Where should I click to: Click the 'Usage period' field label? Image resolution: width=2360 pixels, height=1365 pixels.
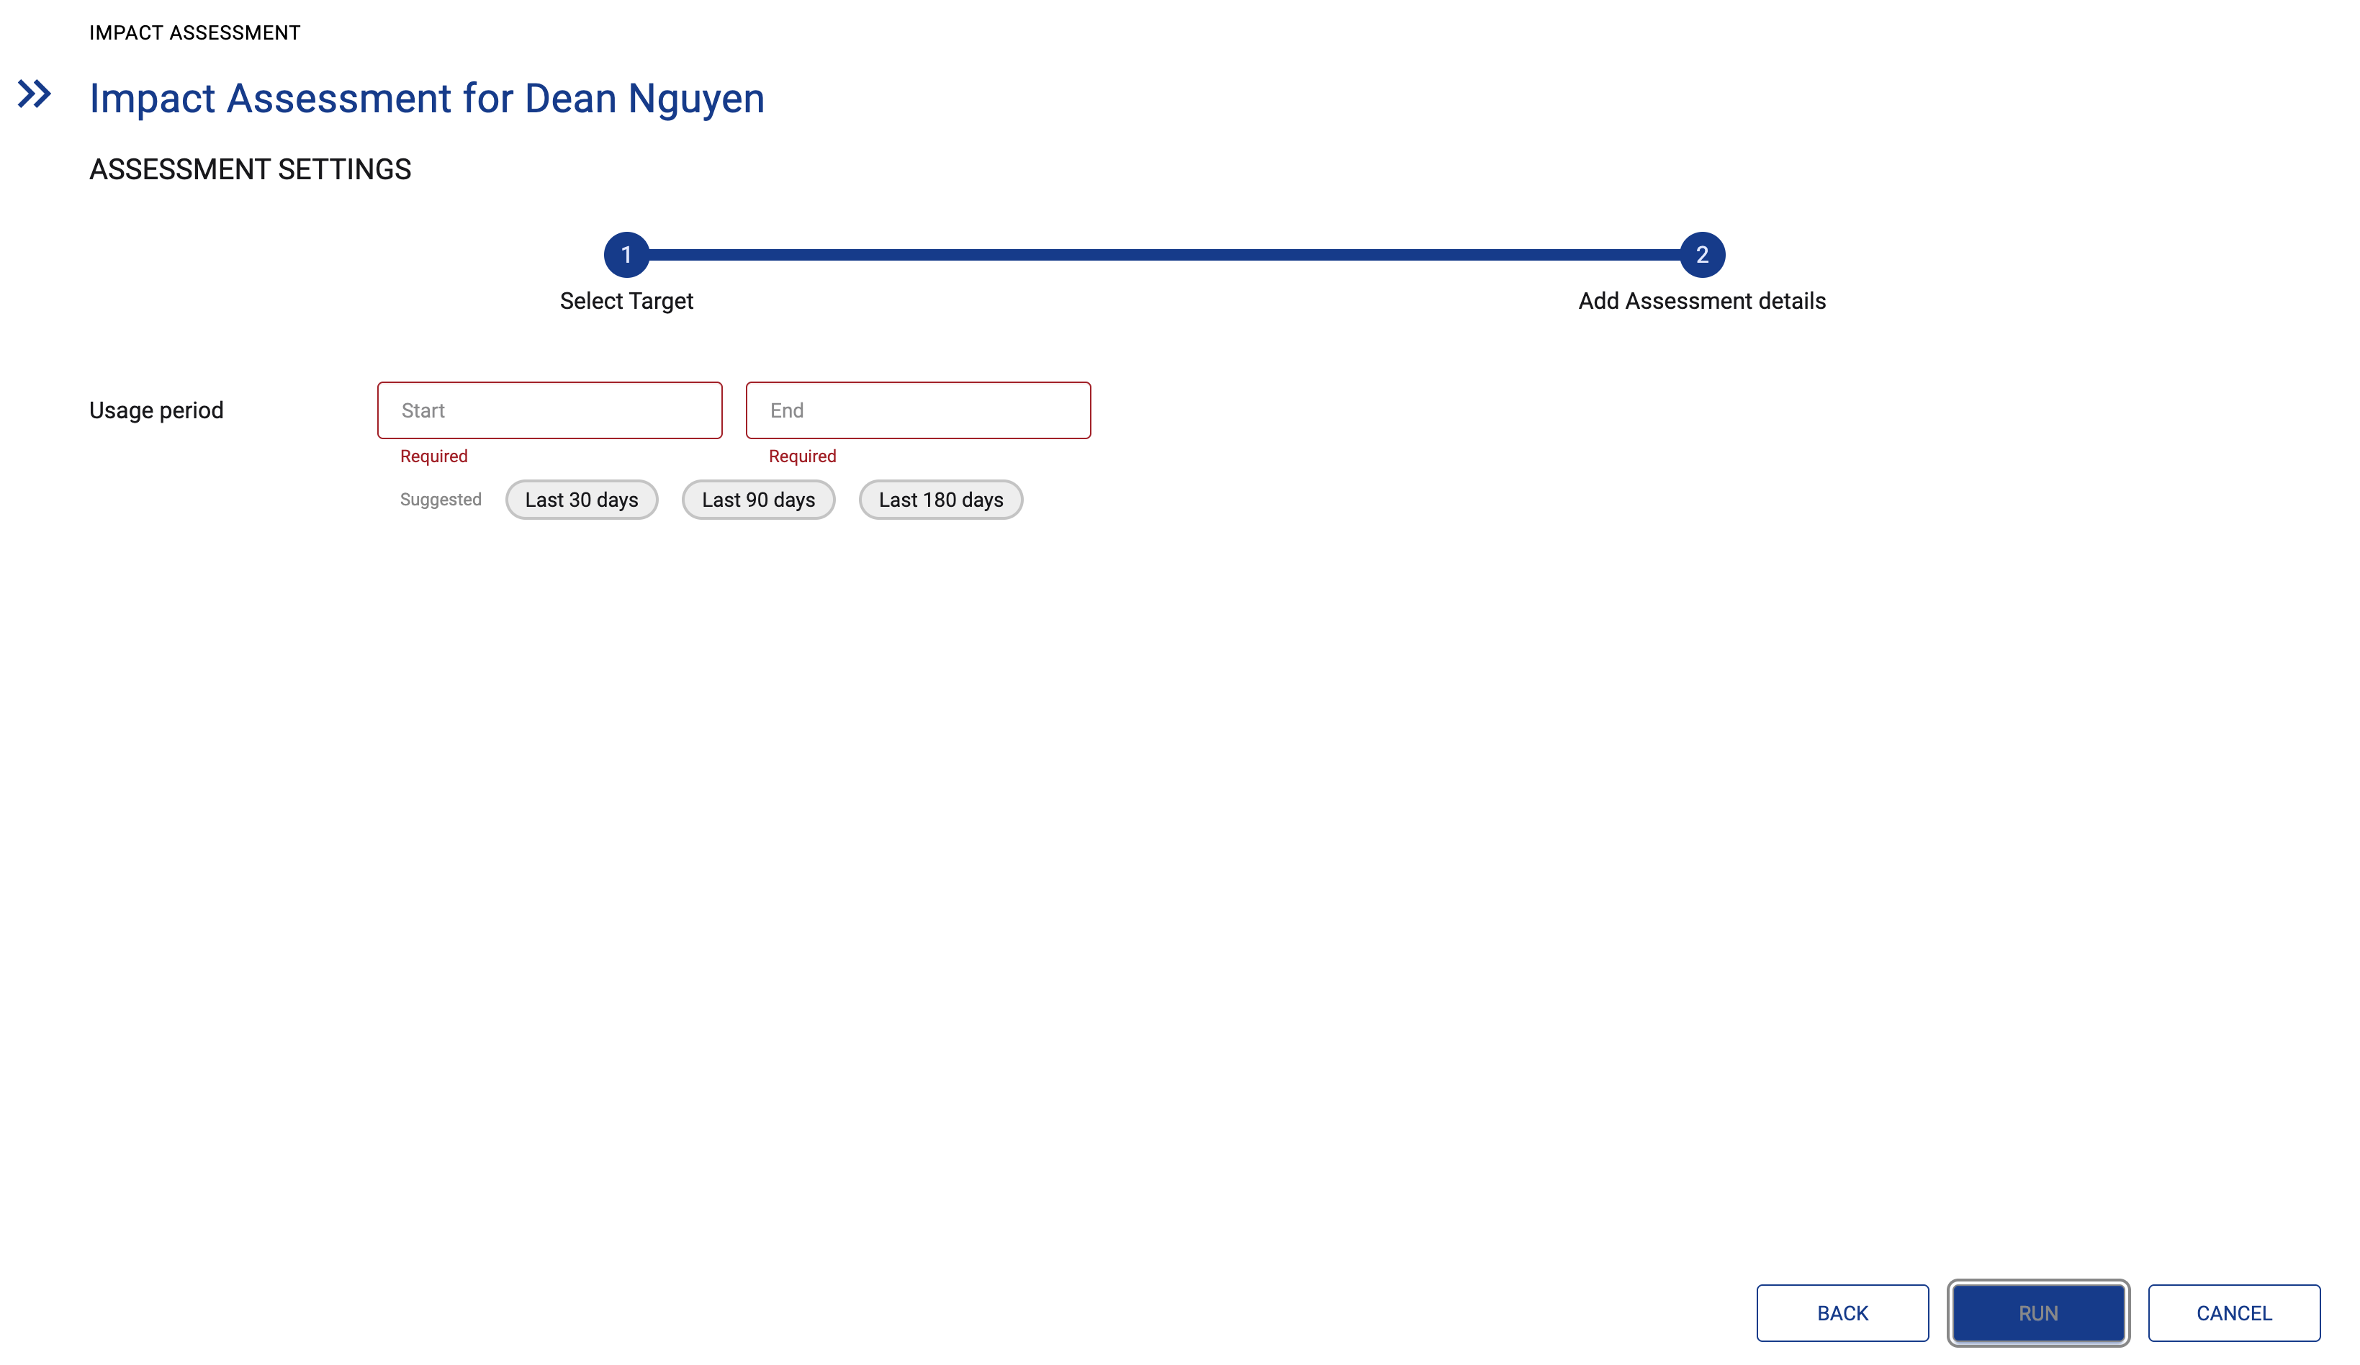[156, 410]
